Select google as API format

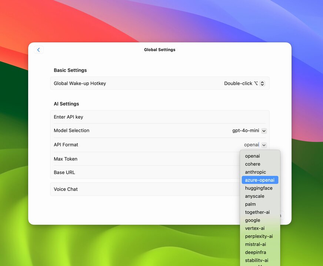(x=253, y=221)
